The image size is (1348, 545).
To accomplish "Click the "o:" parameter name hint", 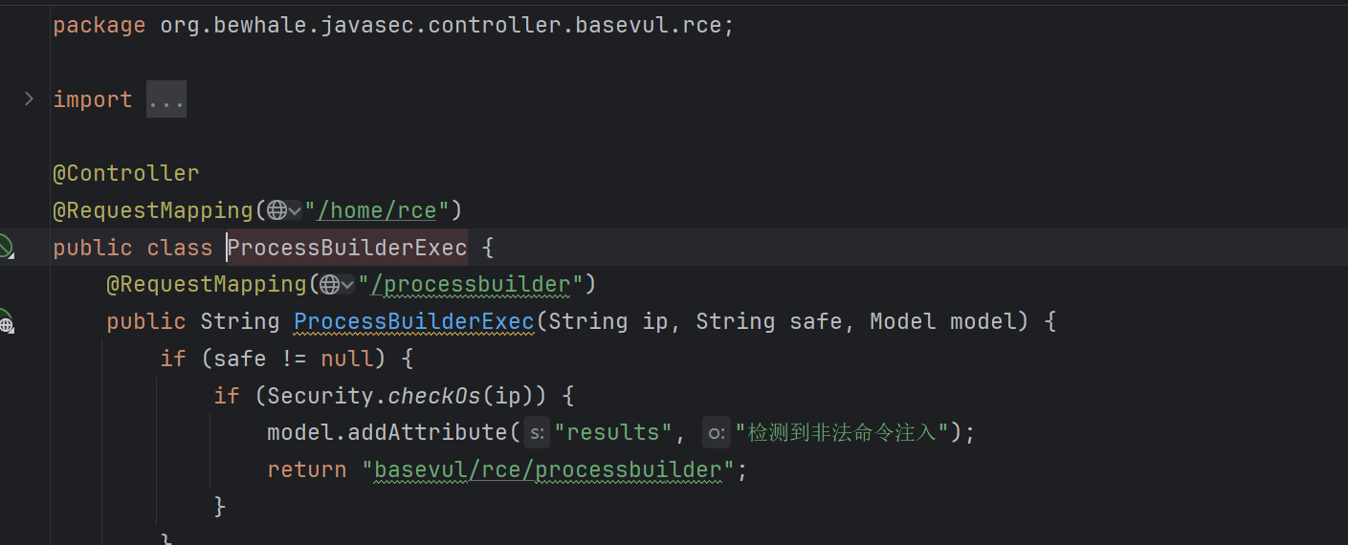I will [716, 433].
